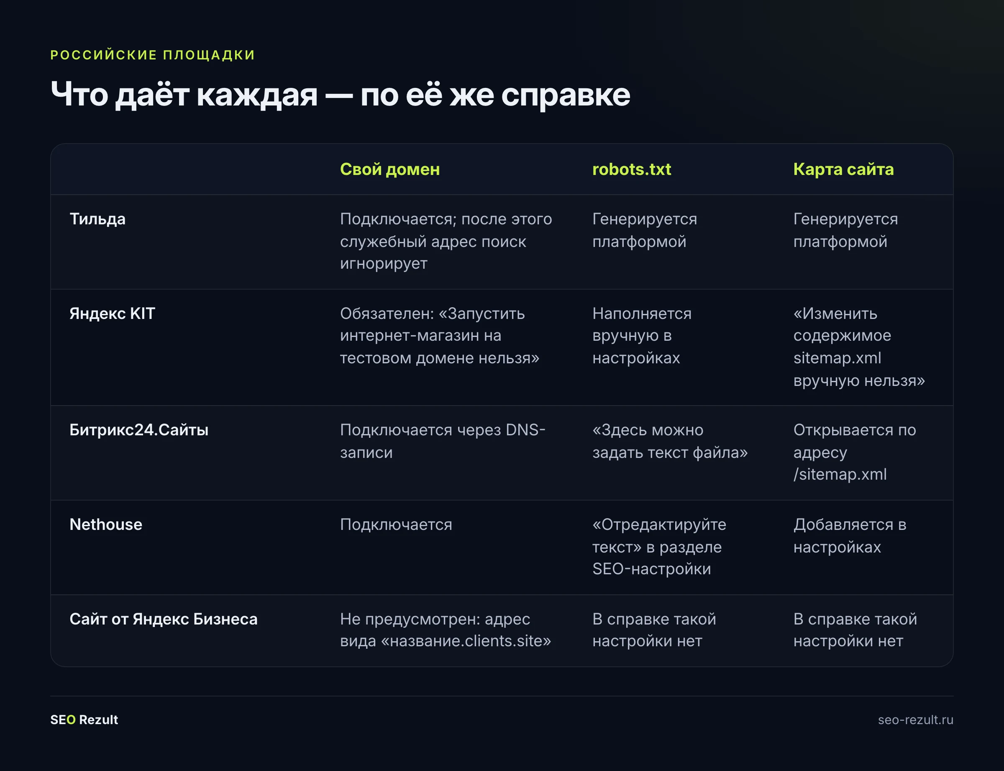
Task: Click the "Битрикс24.Сайты" row name
Action: click(139, 430)
